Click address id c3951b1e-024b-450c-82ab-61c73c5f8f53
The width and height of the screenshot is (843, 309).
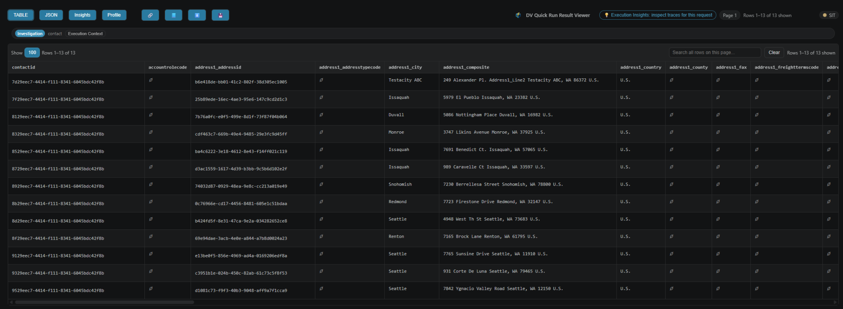[x=241, y=273]
